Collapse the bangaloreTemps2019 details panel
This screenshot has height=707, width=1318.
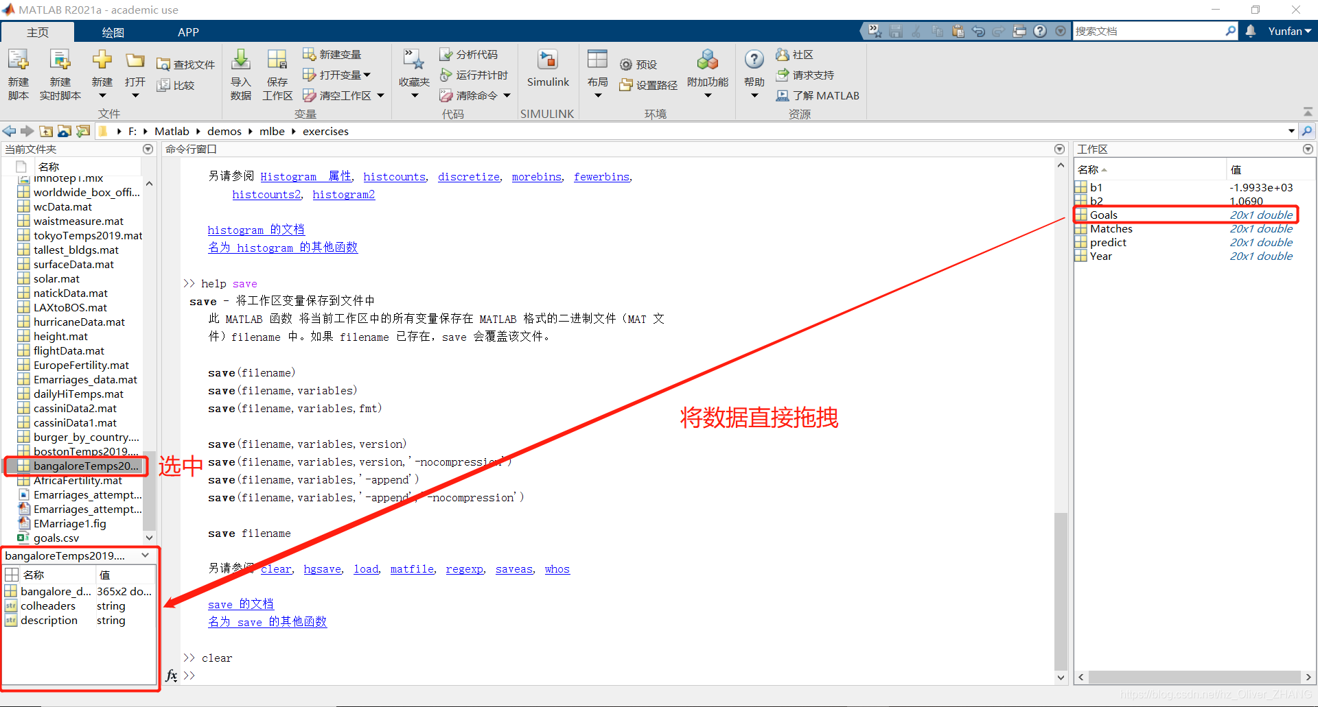tap(146, 555)
